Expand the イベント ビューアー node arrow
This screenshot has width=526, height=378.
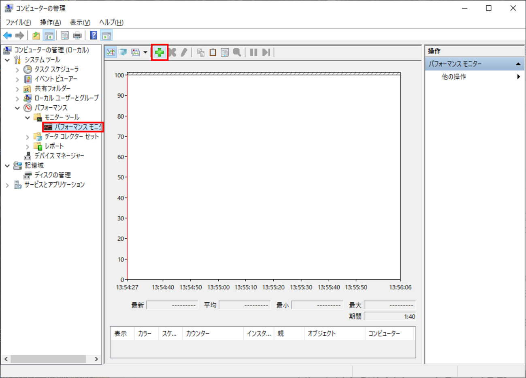(x=17, y=79)
